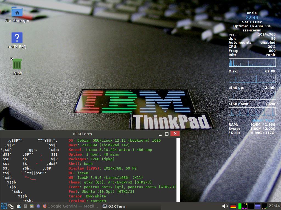This screenshot has height=210, width=281.
Task: Click the Disk activity graph in conky
Action: pos(252,79)
